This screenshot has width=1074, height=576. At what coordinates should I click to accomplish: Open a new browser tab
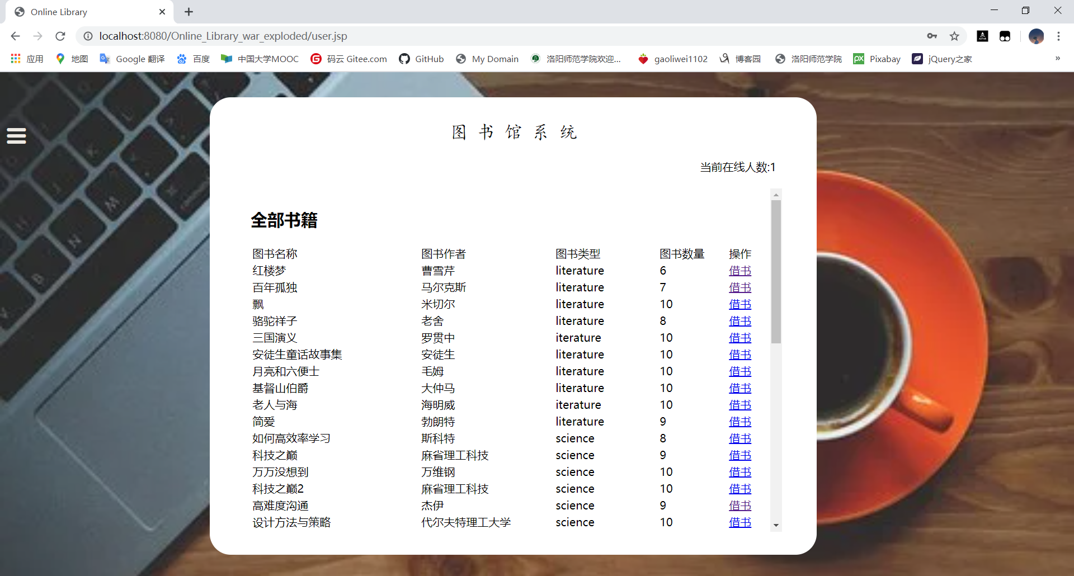pos(189,12)
